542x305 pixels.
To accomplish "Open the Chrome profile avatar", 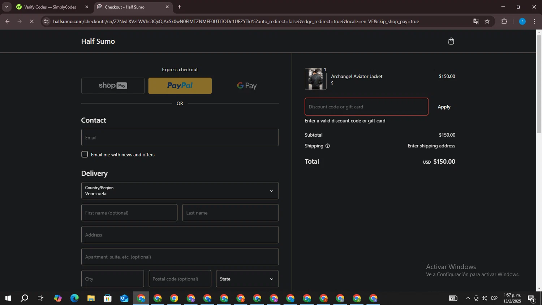I will [522, 21].
